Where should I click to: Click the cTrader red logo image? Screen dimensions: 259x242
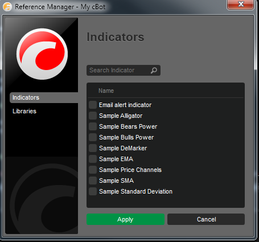coord(42,54)
